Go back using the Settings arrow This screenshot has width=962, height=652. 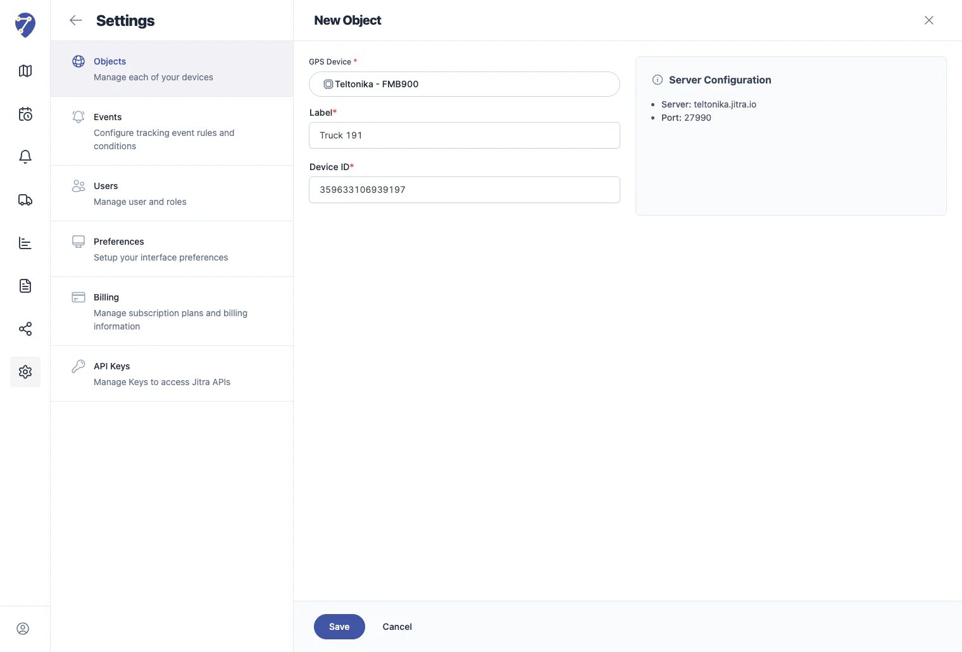click(x=76, y=20)
